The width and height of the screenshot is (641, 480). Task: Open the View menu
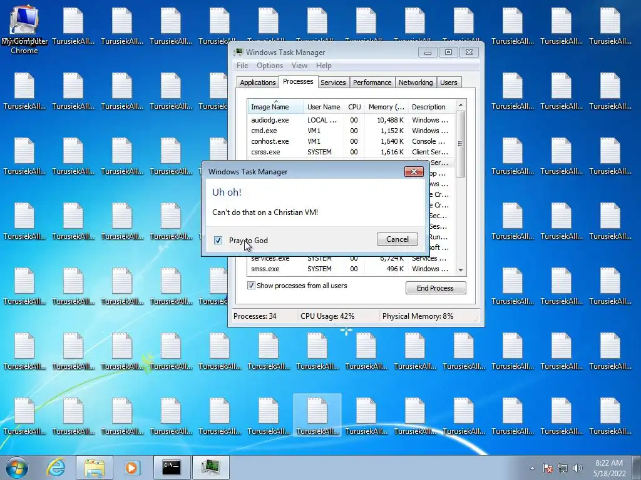[x=299, y=65]
